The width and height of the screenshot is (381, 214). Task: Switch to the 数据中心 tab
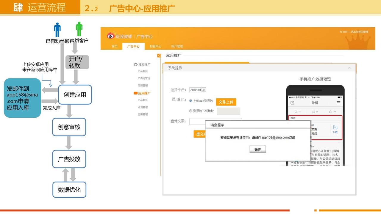tap(155, 46)
